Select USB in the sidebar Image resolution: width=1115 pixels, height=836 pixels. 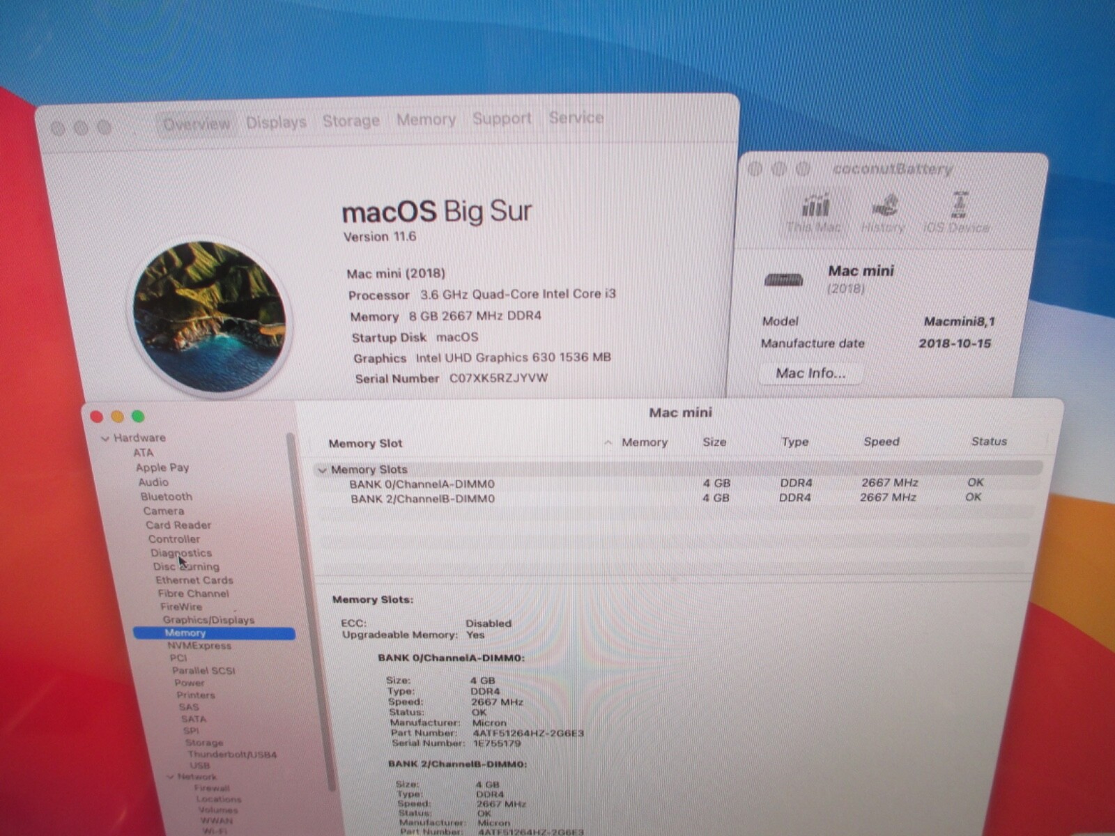(x=199, y=766)
